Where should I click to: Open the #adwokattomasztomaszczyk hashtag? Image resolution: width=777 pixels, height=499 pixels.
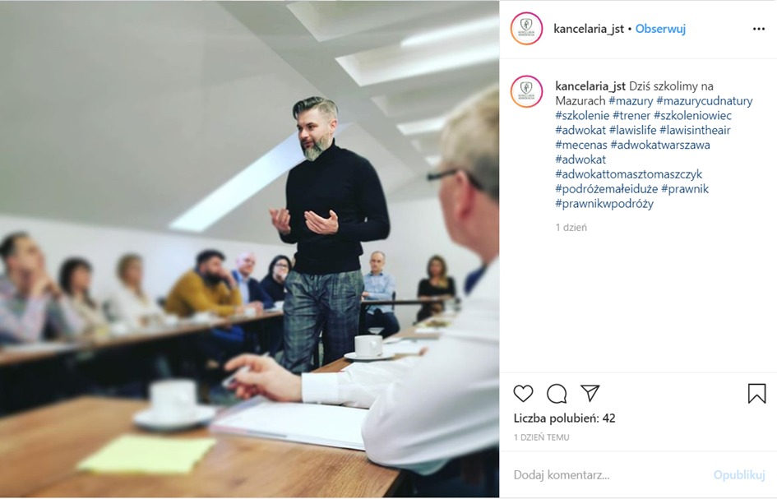(628, 174)
